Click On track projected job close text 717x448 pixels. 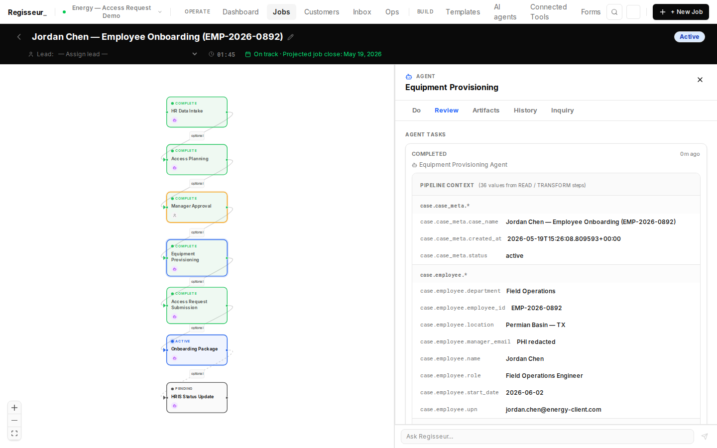[318, 54]
